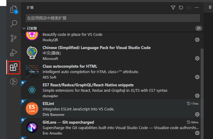This screenshot has width=213, height=139.
Task: Open manage gear for ESLint extension
Action: point(197,114)
